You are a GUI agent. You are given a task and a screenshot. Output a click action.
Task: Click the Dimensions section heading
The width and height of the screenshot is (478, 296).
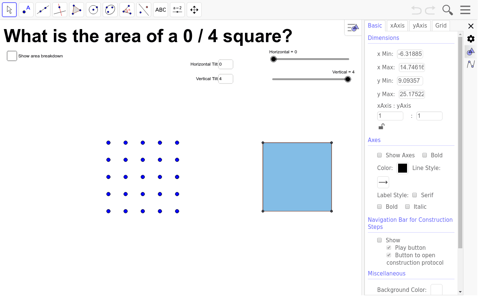(384, 38)
